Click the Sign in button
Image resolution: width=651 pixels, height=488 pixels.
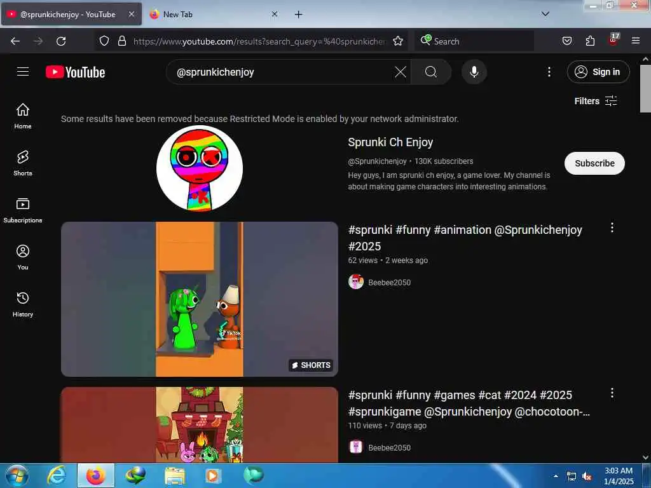(598, 72)
